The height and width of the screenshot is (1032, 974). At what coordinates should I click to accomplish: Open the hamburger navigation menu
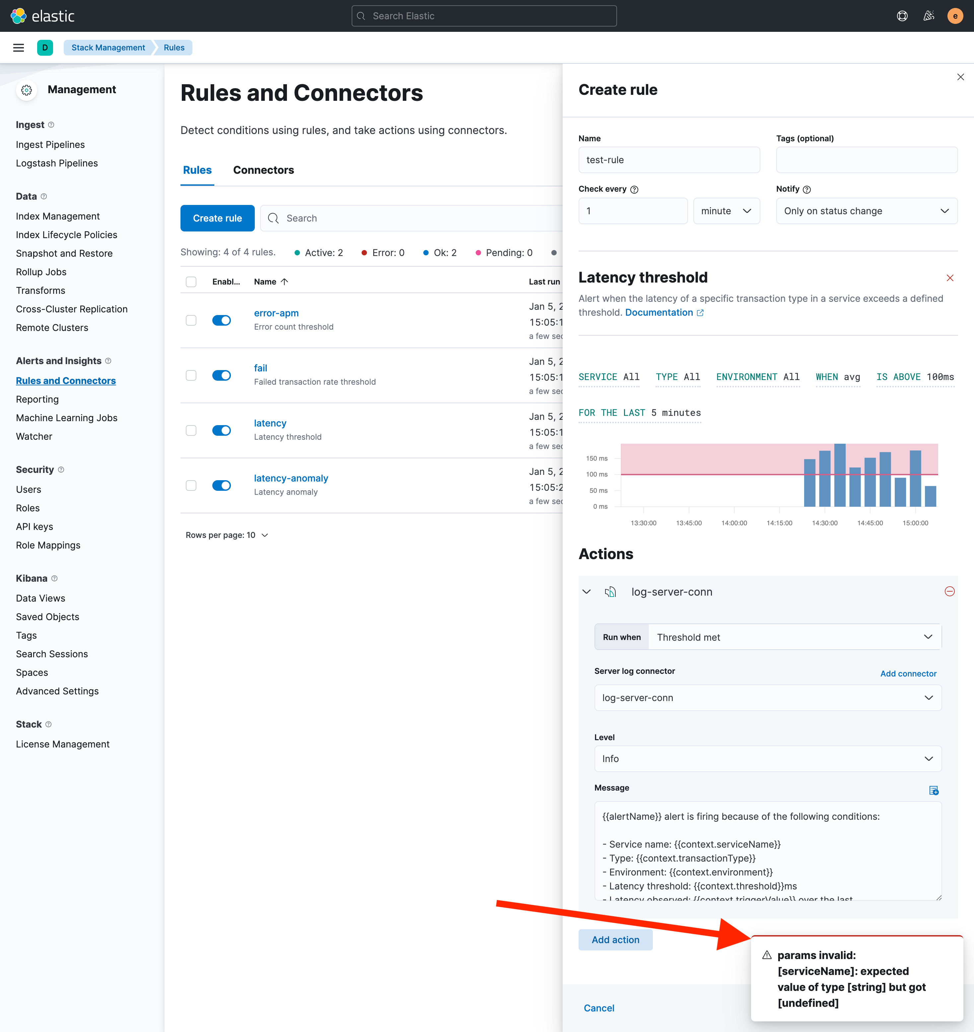pos(18,47)
